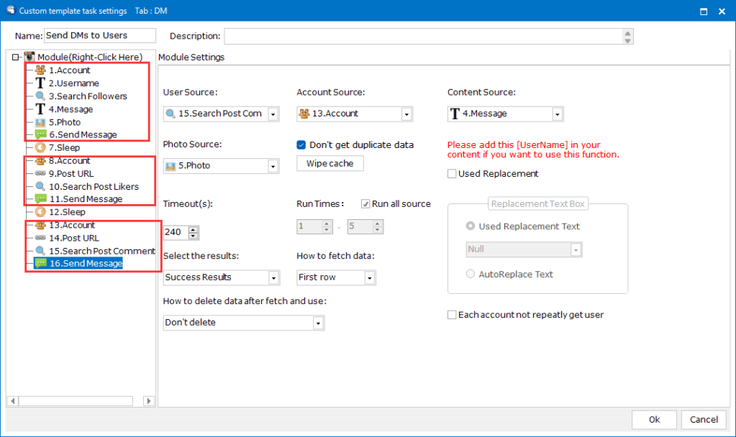Screen dimensions: 736x437
Task: Click the 5.Photo image icon in tree
Action: point(40,122)
